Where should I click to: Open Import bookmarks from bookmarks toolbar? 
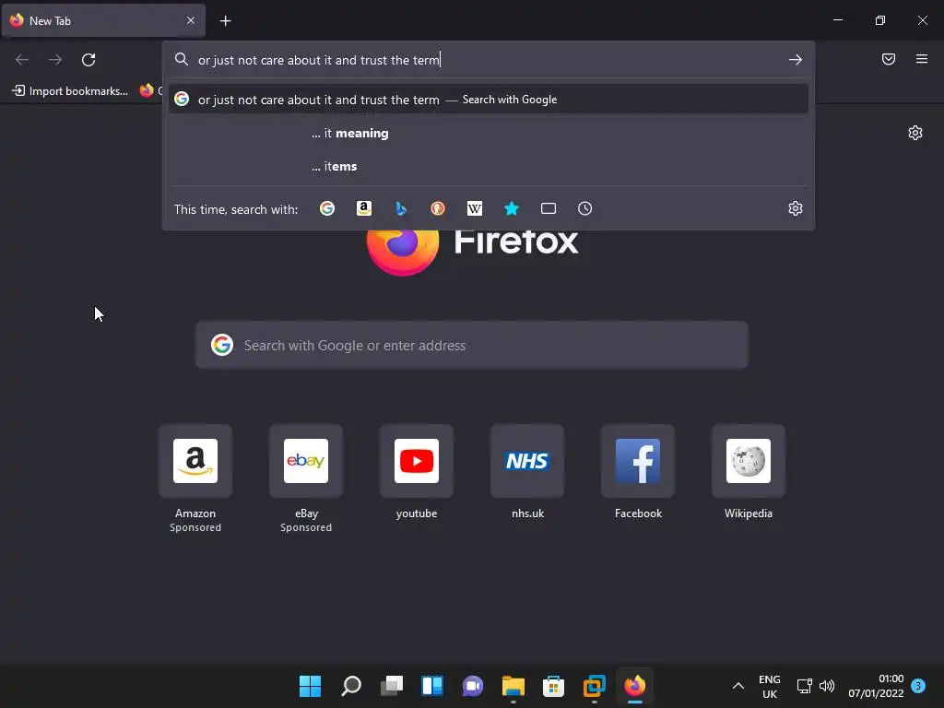[x=70, y=91]
